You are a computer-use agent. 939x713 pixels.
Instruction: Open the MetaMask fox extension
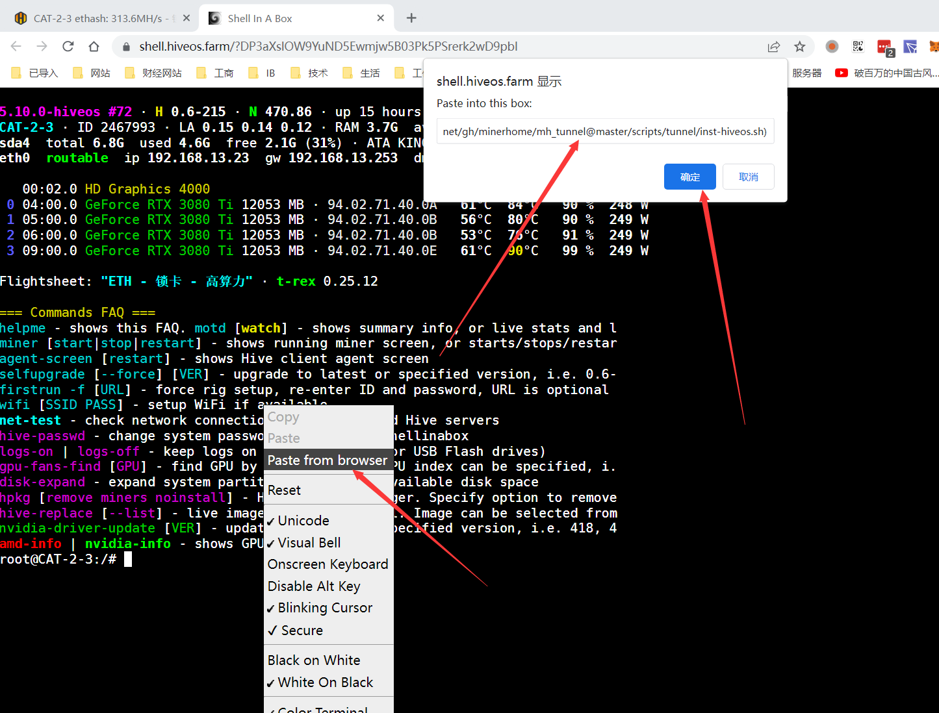coord(934,47)
